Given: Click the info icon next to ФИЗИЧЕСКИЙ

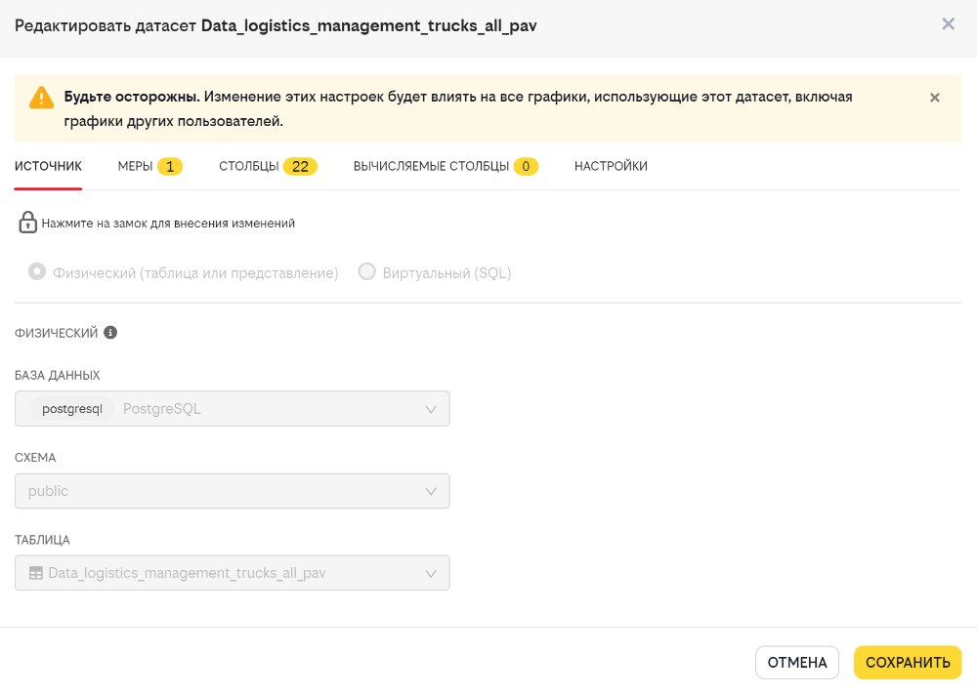Looking at the screenshot, I should tap(110, 333).
